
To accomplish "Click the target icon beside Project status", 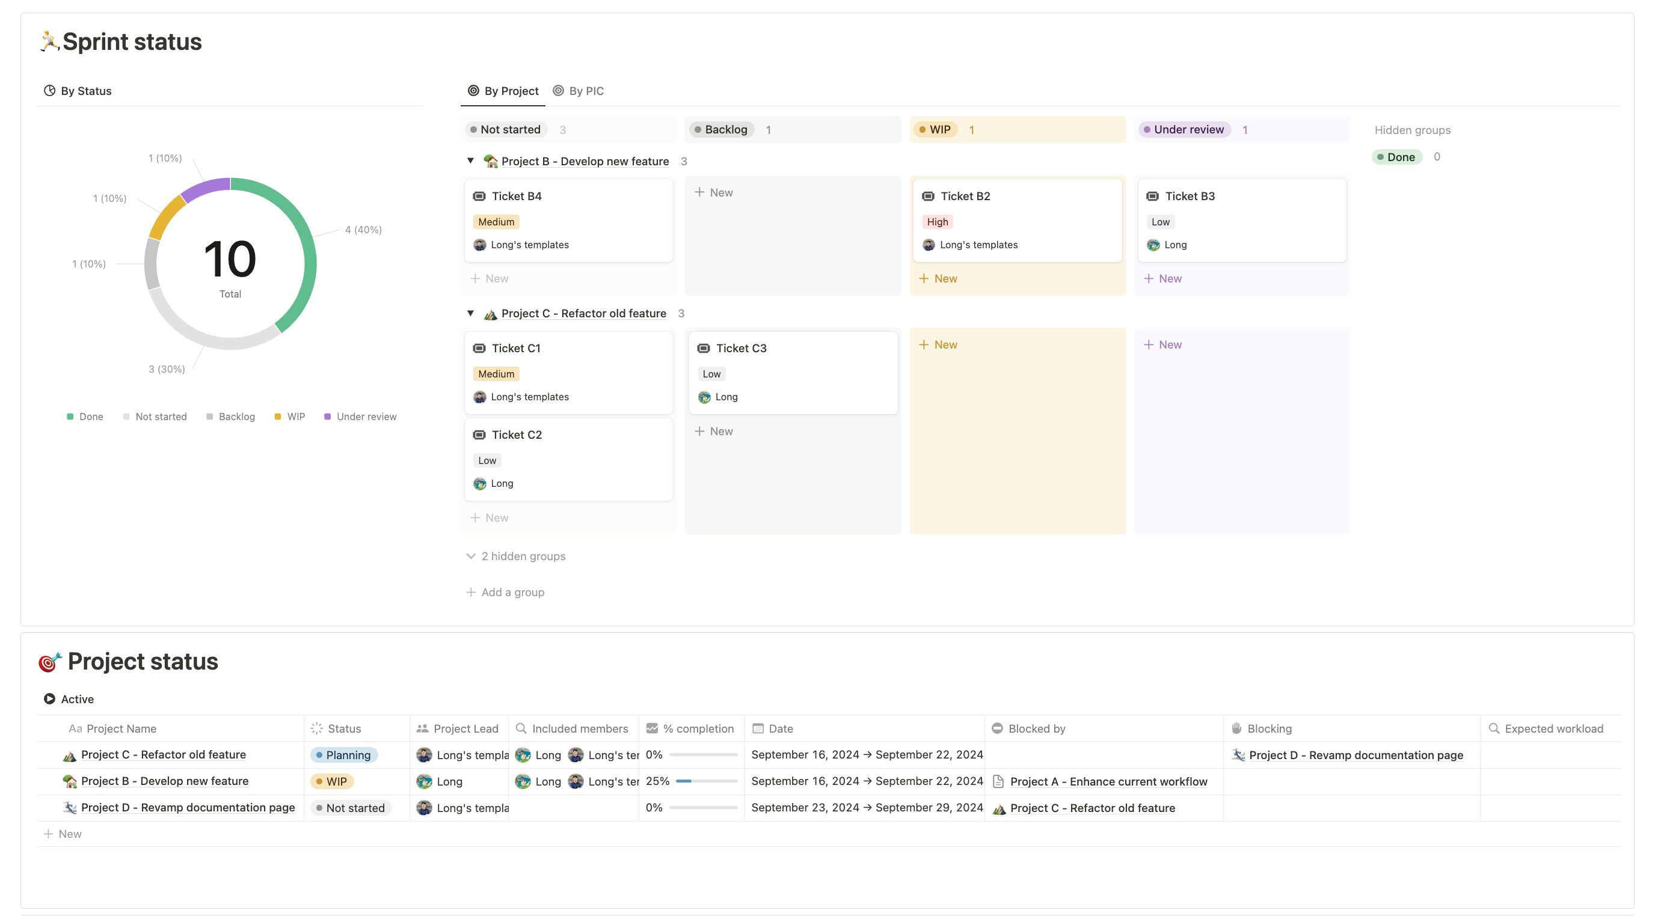I will 49,662.
